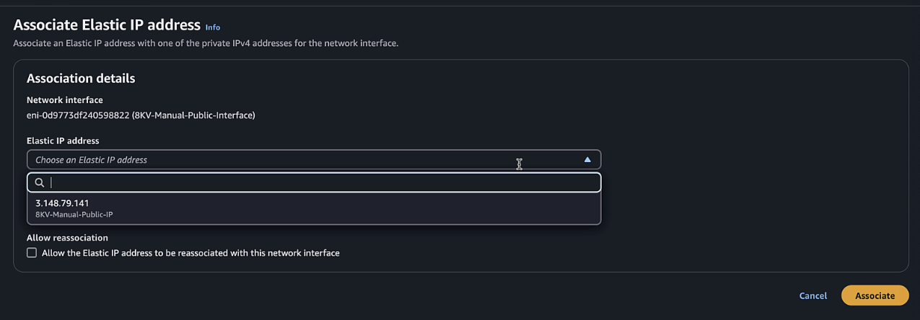This screenshot has width=920, height=320.
Task: Click the Elastic IP address field label
Action: pyautogui.click(x=63, y=141)
